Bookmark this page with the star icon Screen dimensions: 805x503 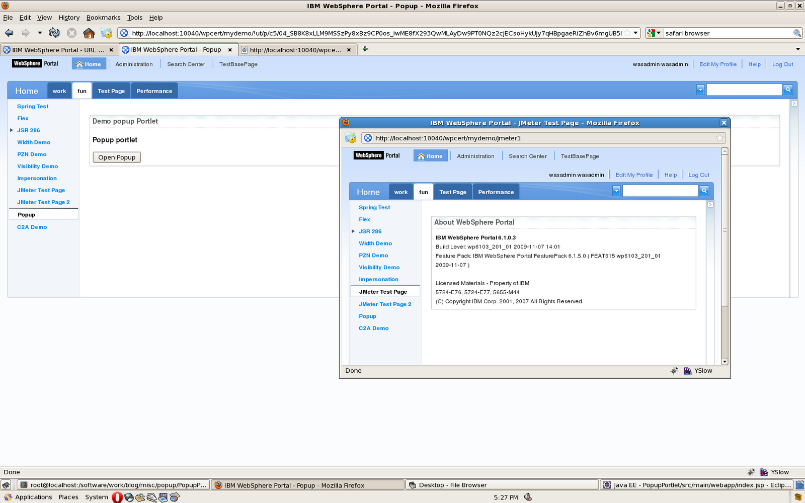point(627,33)
